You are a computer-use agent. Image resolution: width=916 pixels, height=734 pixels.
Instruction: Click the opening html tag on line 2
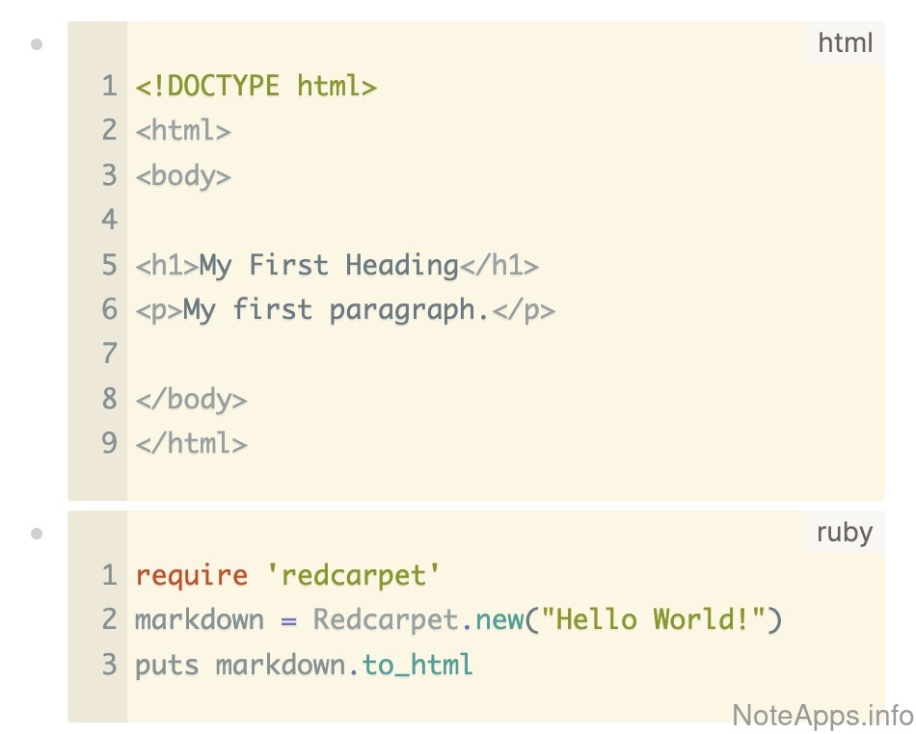coord(183,130)
